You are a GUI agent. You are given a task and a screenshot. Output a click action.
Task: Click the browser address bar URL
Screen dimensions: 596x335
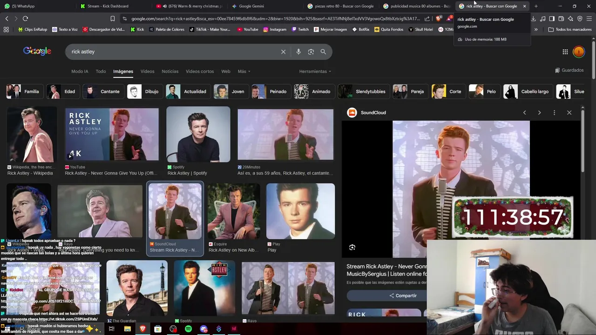click(x=275, y=19)
